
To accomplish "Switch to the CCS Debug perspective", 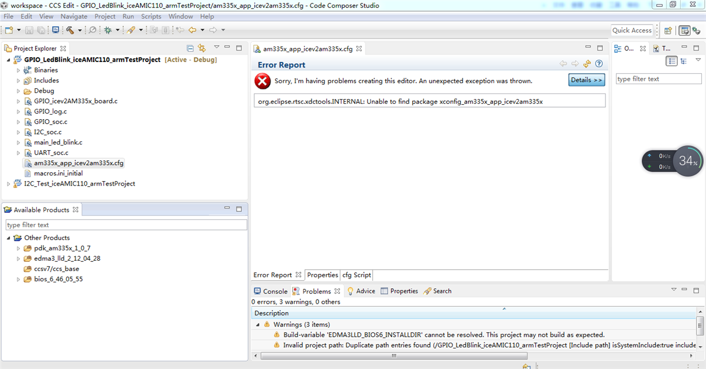I will [x=696, y=31].
